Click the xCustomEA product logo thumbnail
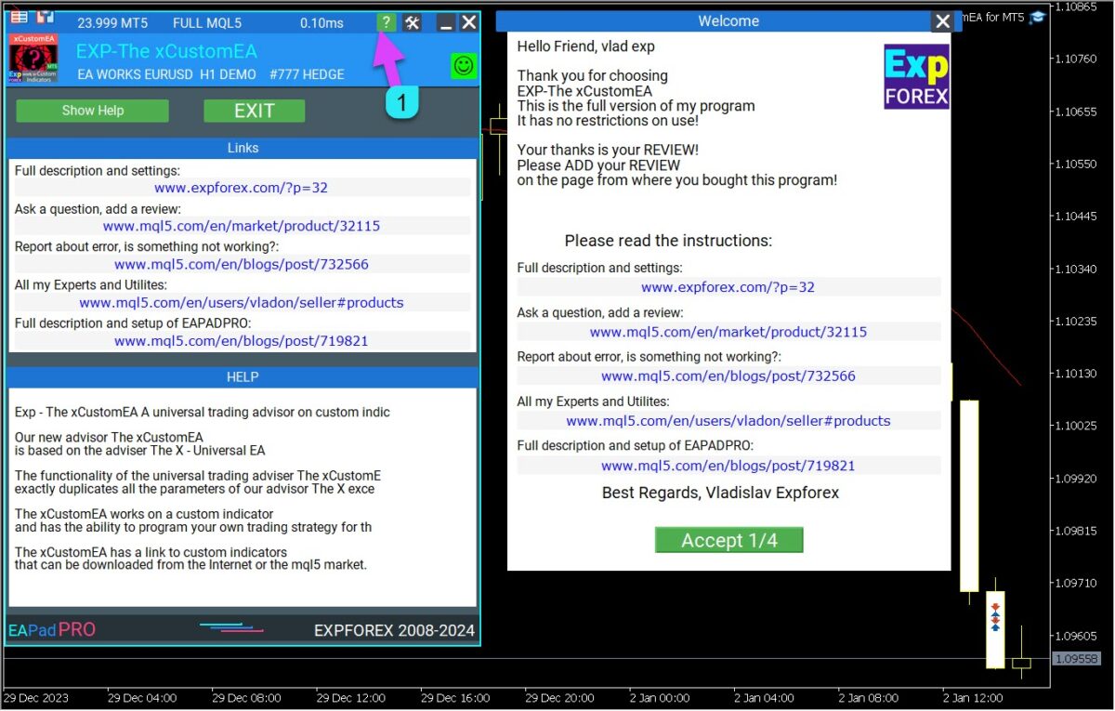The height and width of the screenshot is (711, 1115). click(x=33, y=59)
